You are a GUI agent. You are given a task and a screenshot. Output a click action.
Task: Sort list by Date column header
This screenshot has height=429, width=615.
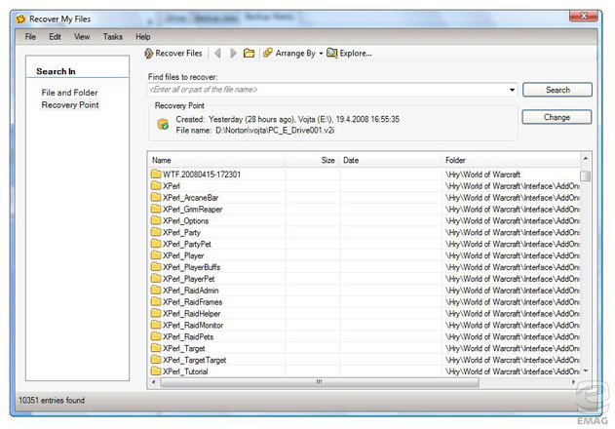[x=390, y=160]
